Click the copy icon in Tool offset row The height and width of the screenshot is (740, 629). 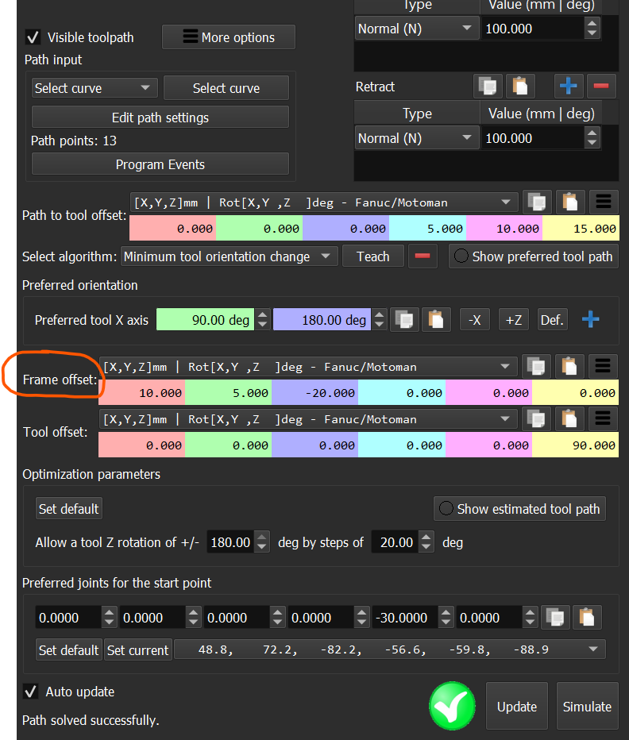point(538,418)
